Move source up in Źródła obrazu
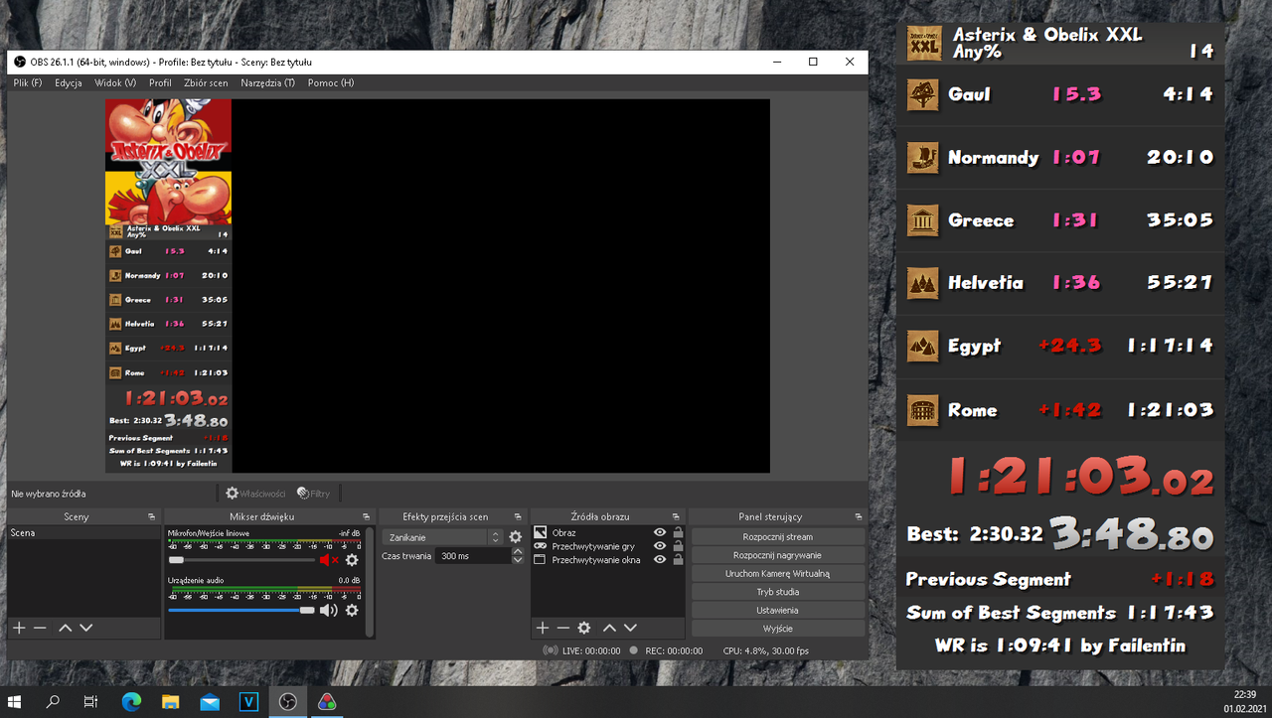This screenshot has width=1272, height=718. coord(609,628)
